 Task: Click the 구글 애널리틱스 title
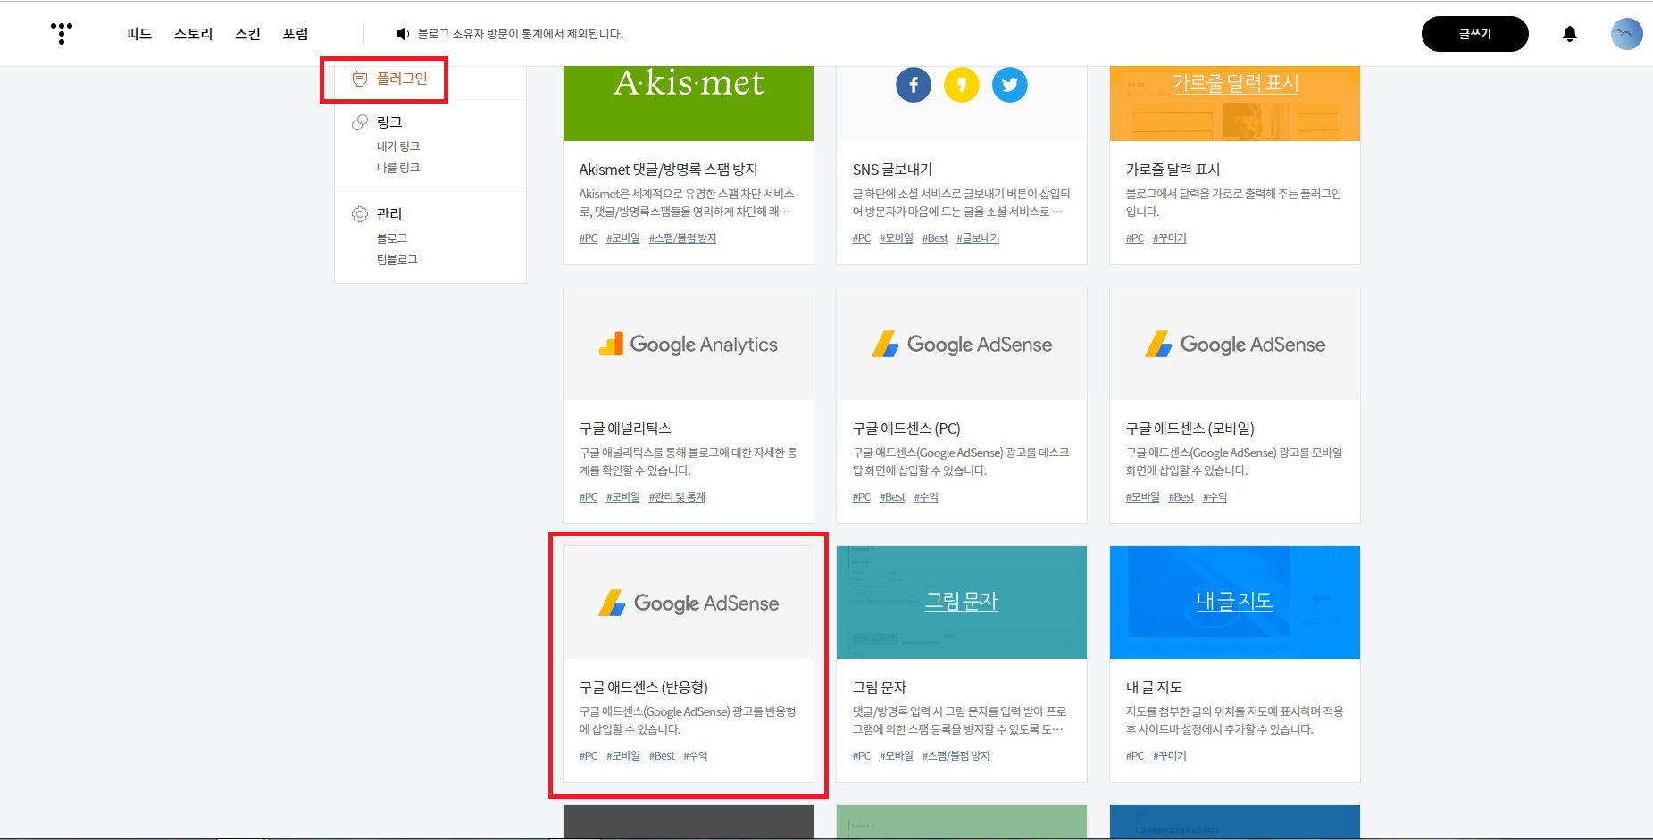pyautogui.click(x=625, y=428)
